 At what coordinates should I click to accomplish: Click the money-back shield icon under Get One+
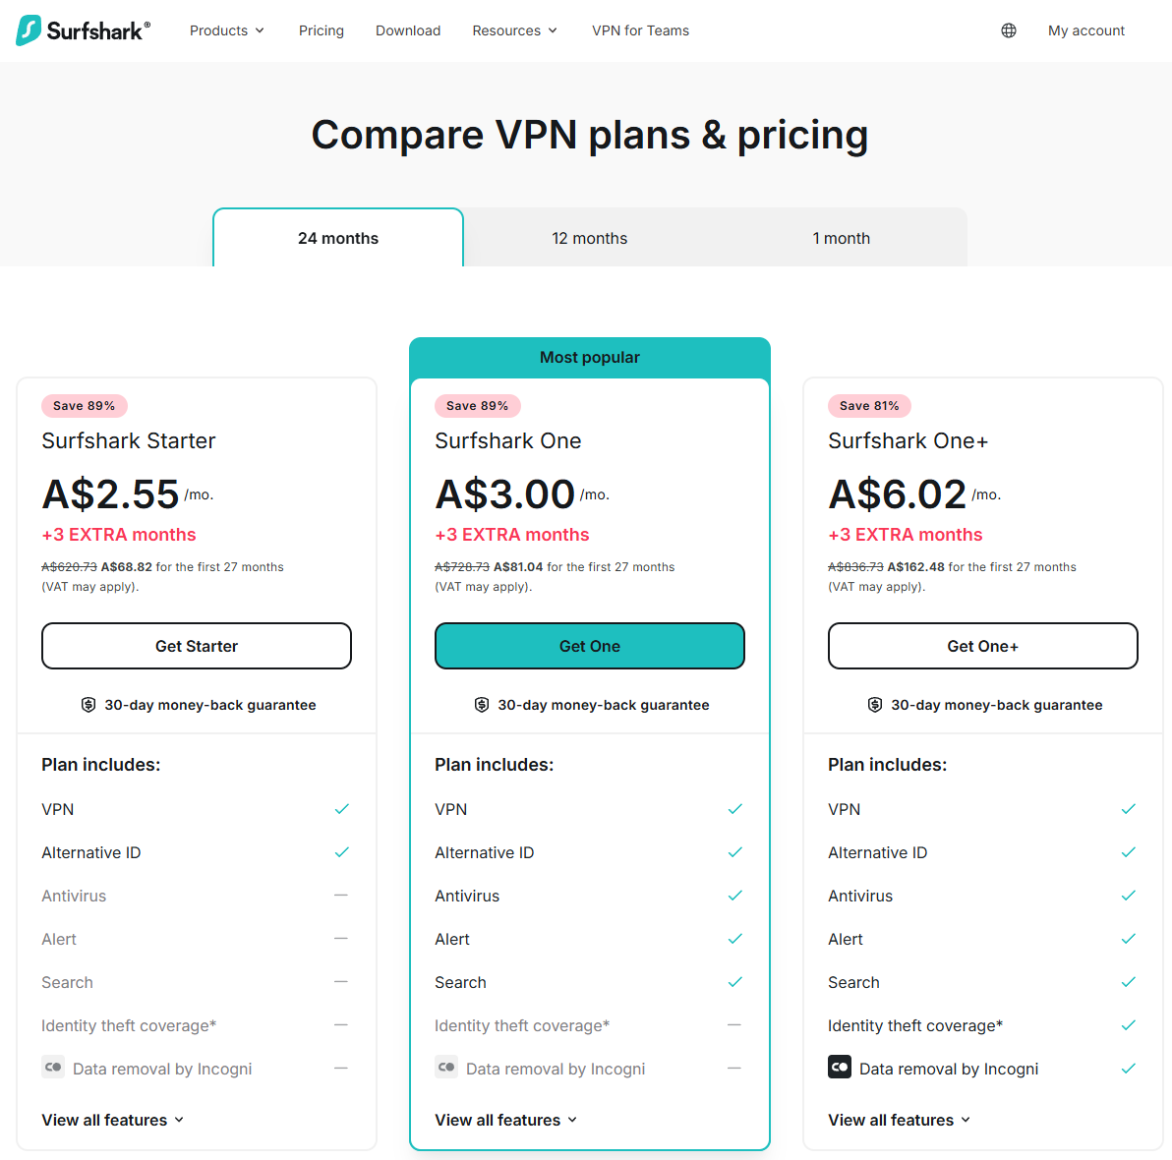pyautogui.click(x=875, y=705)
